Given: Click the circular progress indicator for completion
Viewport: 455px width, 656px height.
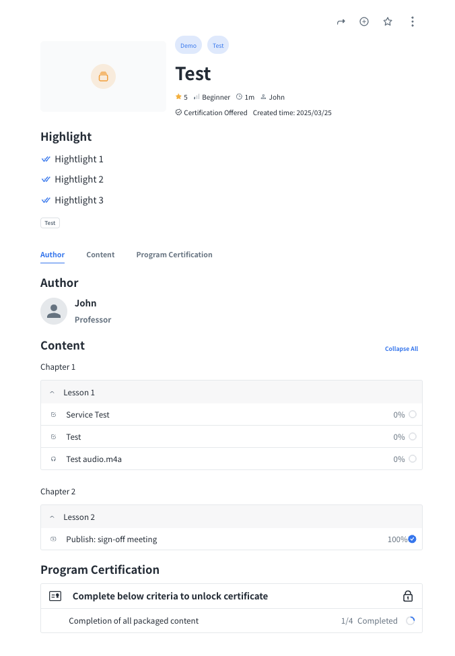Looking at the screenshot, I should [x=411, y=621].
